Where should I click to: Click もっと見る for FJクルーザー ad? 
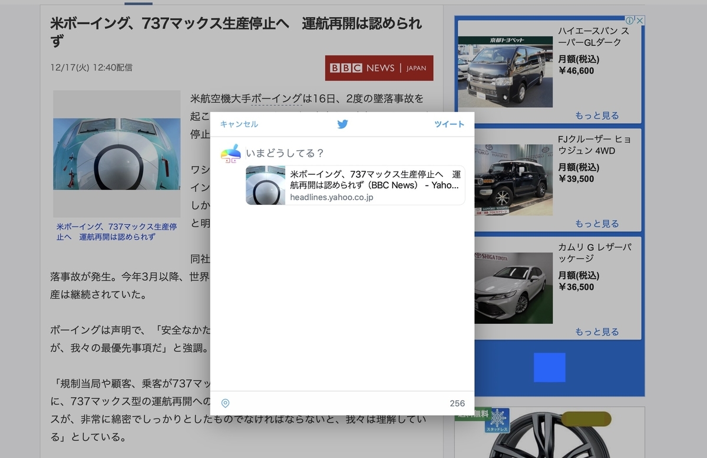tap(597, 224)
